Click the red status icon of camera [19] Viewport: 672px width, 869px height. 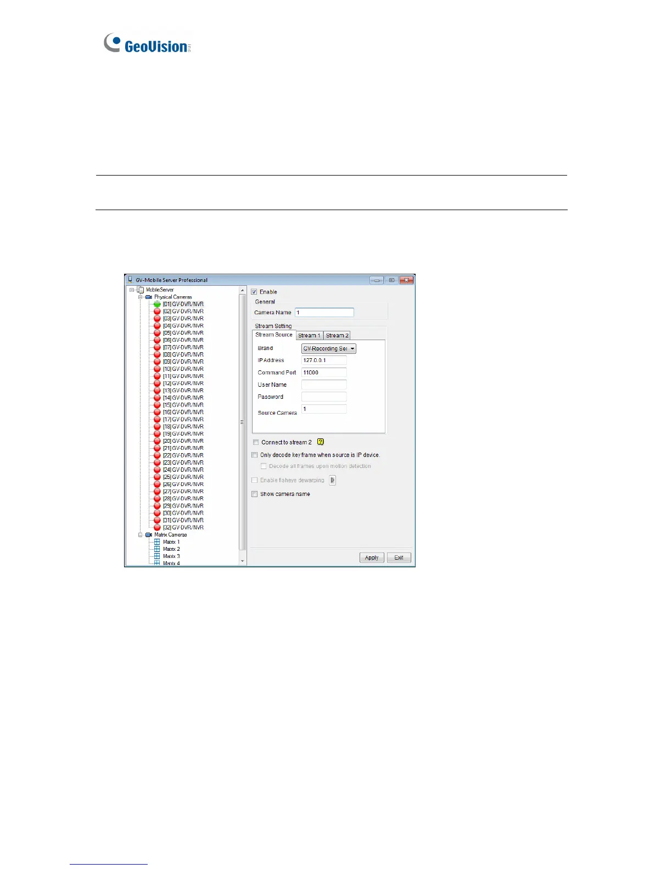[x=157, y=434]
